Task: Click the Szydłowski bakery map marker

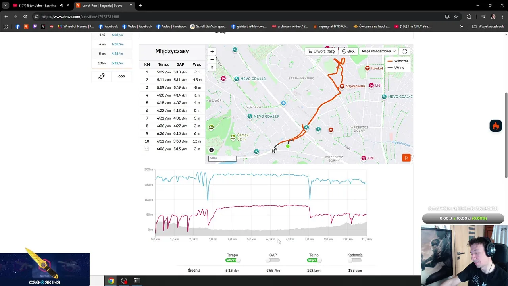Action: pyautogui.click(x=342, y=86)
